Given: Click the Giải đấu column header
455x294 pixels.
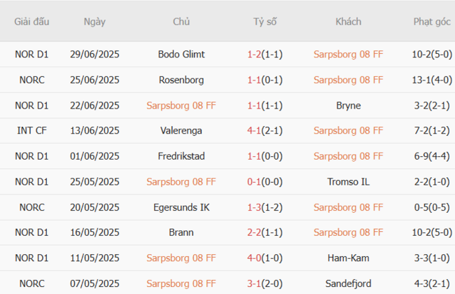Looking at the screenshot, I should (x=31, y=22).
